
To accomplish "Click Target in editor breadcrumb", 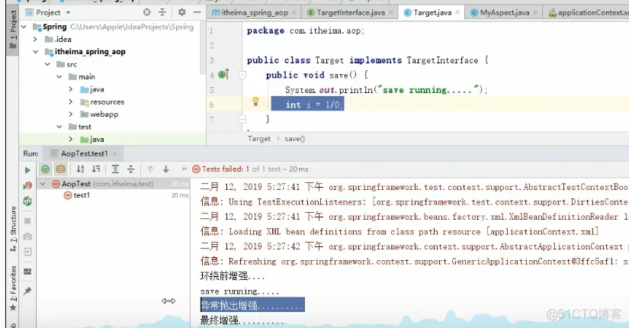I will pos(259,139).
